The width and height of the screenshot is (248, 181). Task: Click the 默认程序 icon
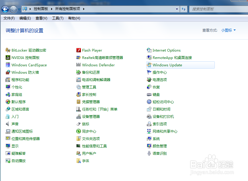point(8,102)
